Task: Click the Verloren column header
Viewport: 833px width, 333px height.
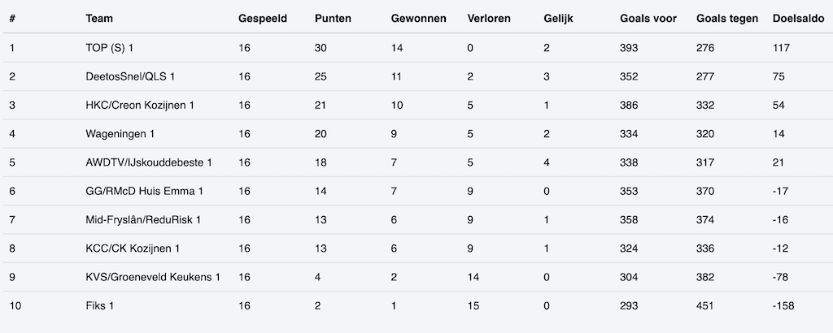Action: click(490, 19)
